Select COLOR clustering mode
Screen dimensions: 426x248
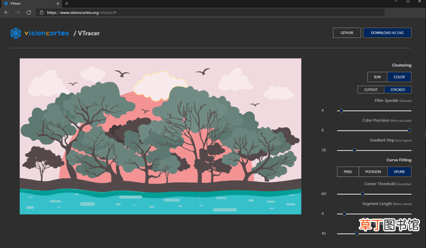coord(399,77)
